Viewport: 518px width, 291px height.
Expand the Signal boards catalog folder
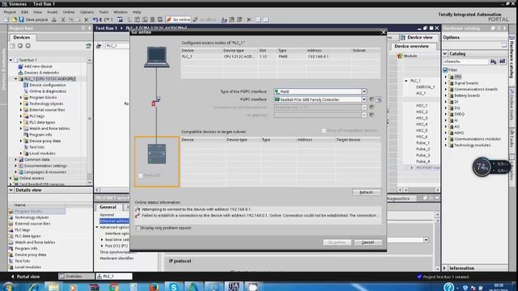[x=446, y=83]
